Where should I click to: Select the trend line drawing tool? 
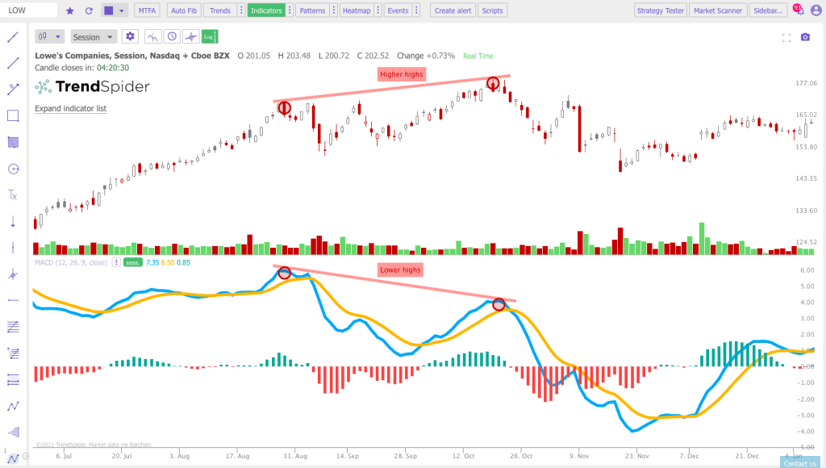(x=13, y=37)
